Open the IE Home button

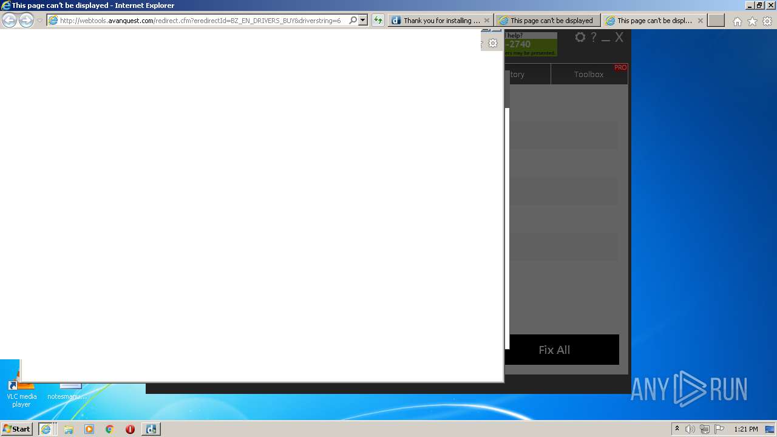(737, 21)
